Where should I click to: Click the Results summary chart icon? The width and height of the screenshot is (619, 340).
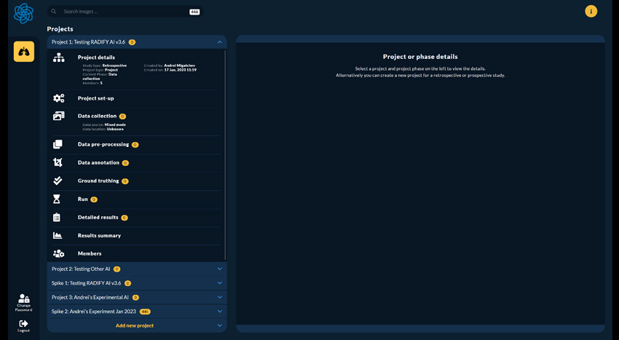[58, 236]
